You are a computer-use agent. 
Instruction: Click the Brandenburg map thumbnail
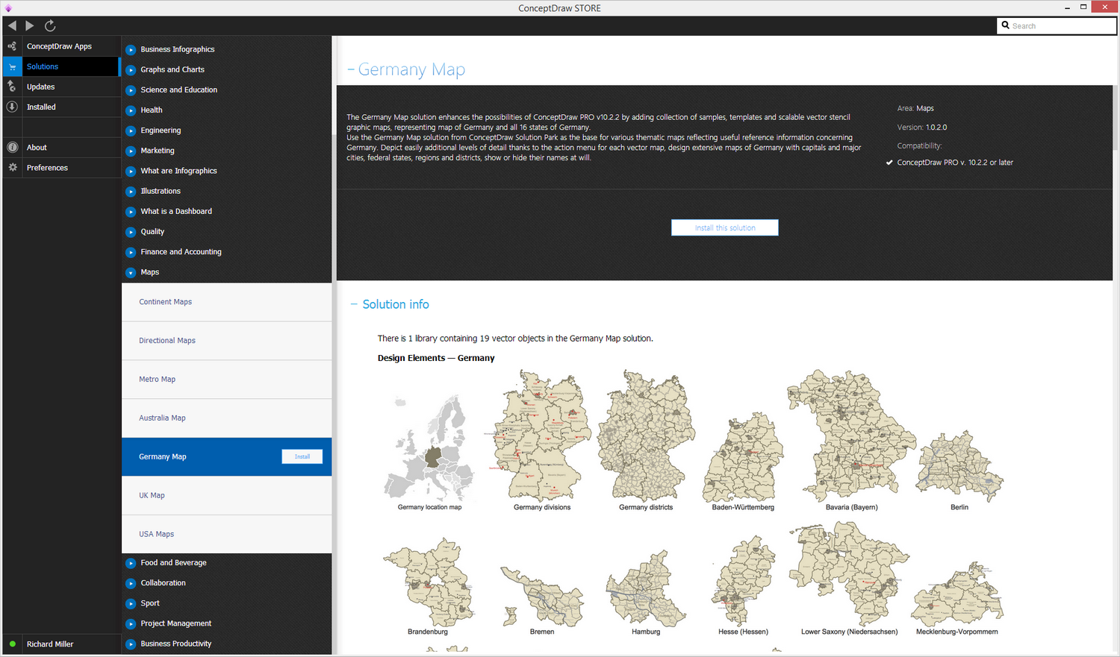tap(429, 582)
